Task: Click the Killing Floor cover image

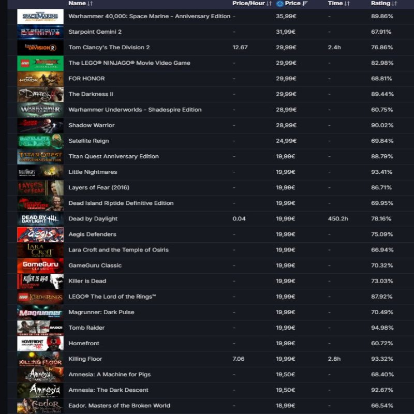Action: click(x=40, y=359)
